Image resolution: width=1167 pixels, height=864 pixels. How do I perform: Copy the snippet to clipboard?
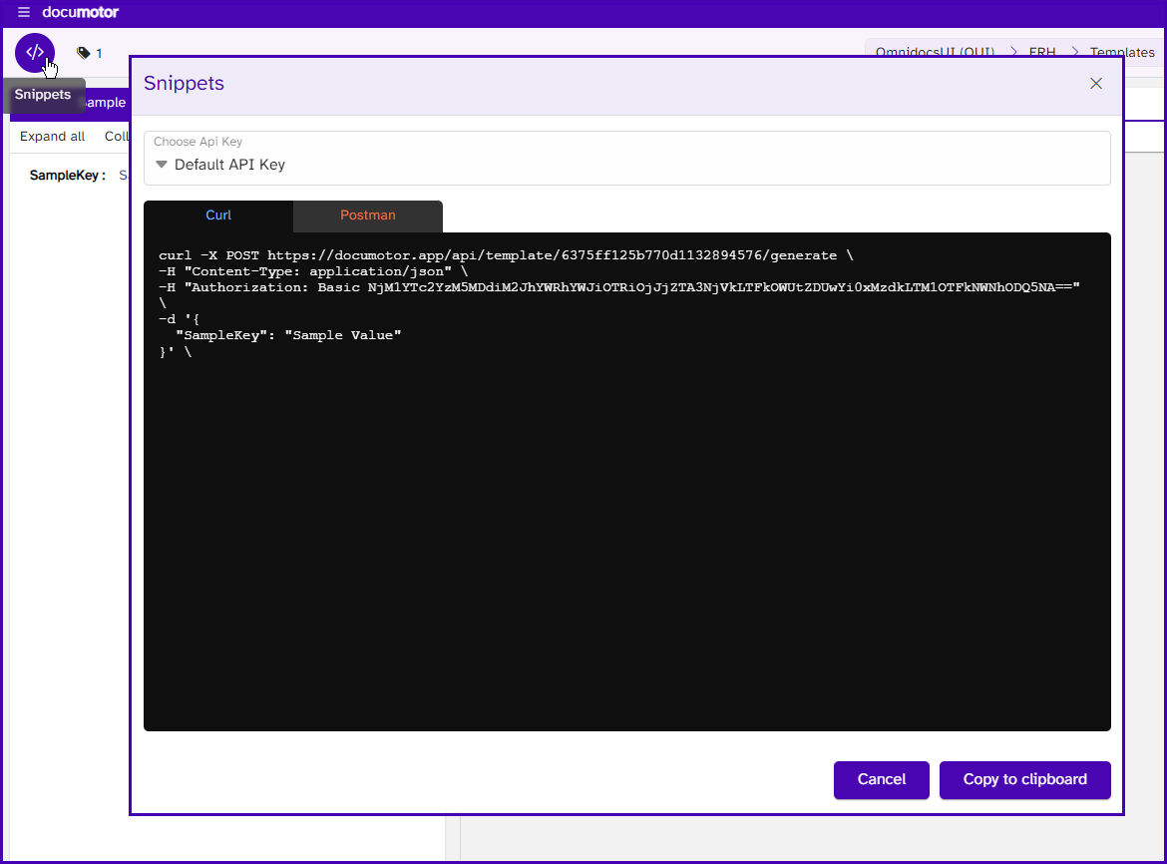tap(1024, 779)
